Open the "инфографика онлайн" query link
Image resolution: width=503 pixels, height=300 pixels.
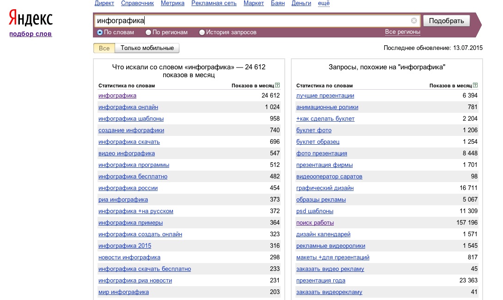pyautogui.click(x=128, y=107)
